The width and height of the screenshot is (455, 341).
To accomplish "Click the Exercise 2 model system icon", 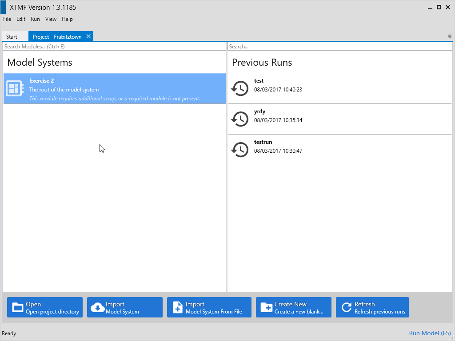I will point(15,89).
